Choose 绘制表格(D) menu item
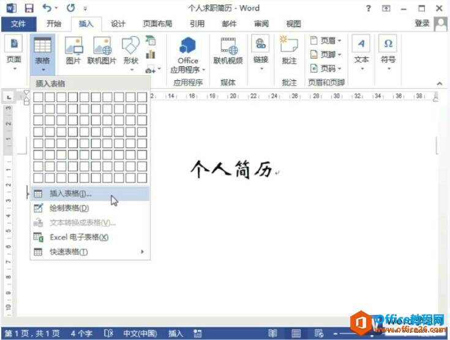 [90, 208]
